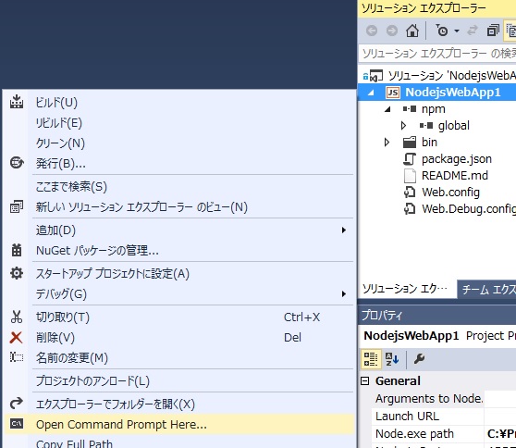Click the Home icon in Solution Explorer
The height and width of the screenshot is (448, 516).
412,31
